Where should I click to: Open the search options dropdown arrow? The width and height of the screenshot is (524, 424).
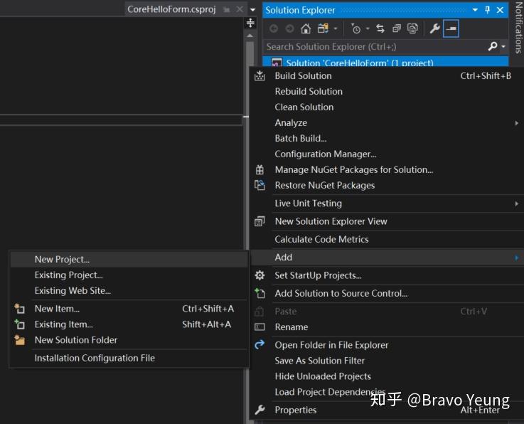tap(503, 46)
